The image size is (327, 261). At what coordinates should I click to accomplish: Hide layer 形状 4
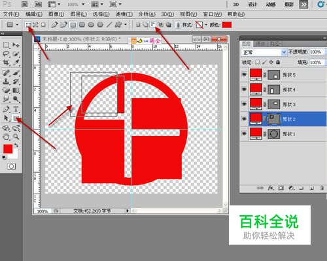click(244, 89)
